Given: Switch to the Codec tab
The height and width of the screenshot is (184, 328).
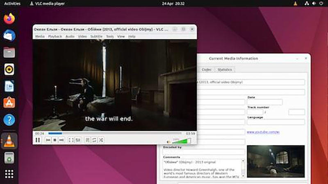Looking at the screenshot, I should point(207,70).
